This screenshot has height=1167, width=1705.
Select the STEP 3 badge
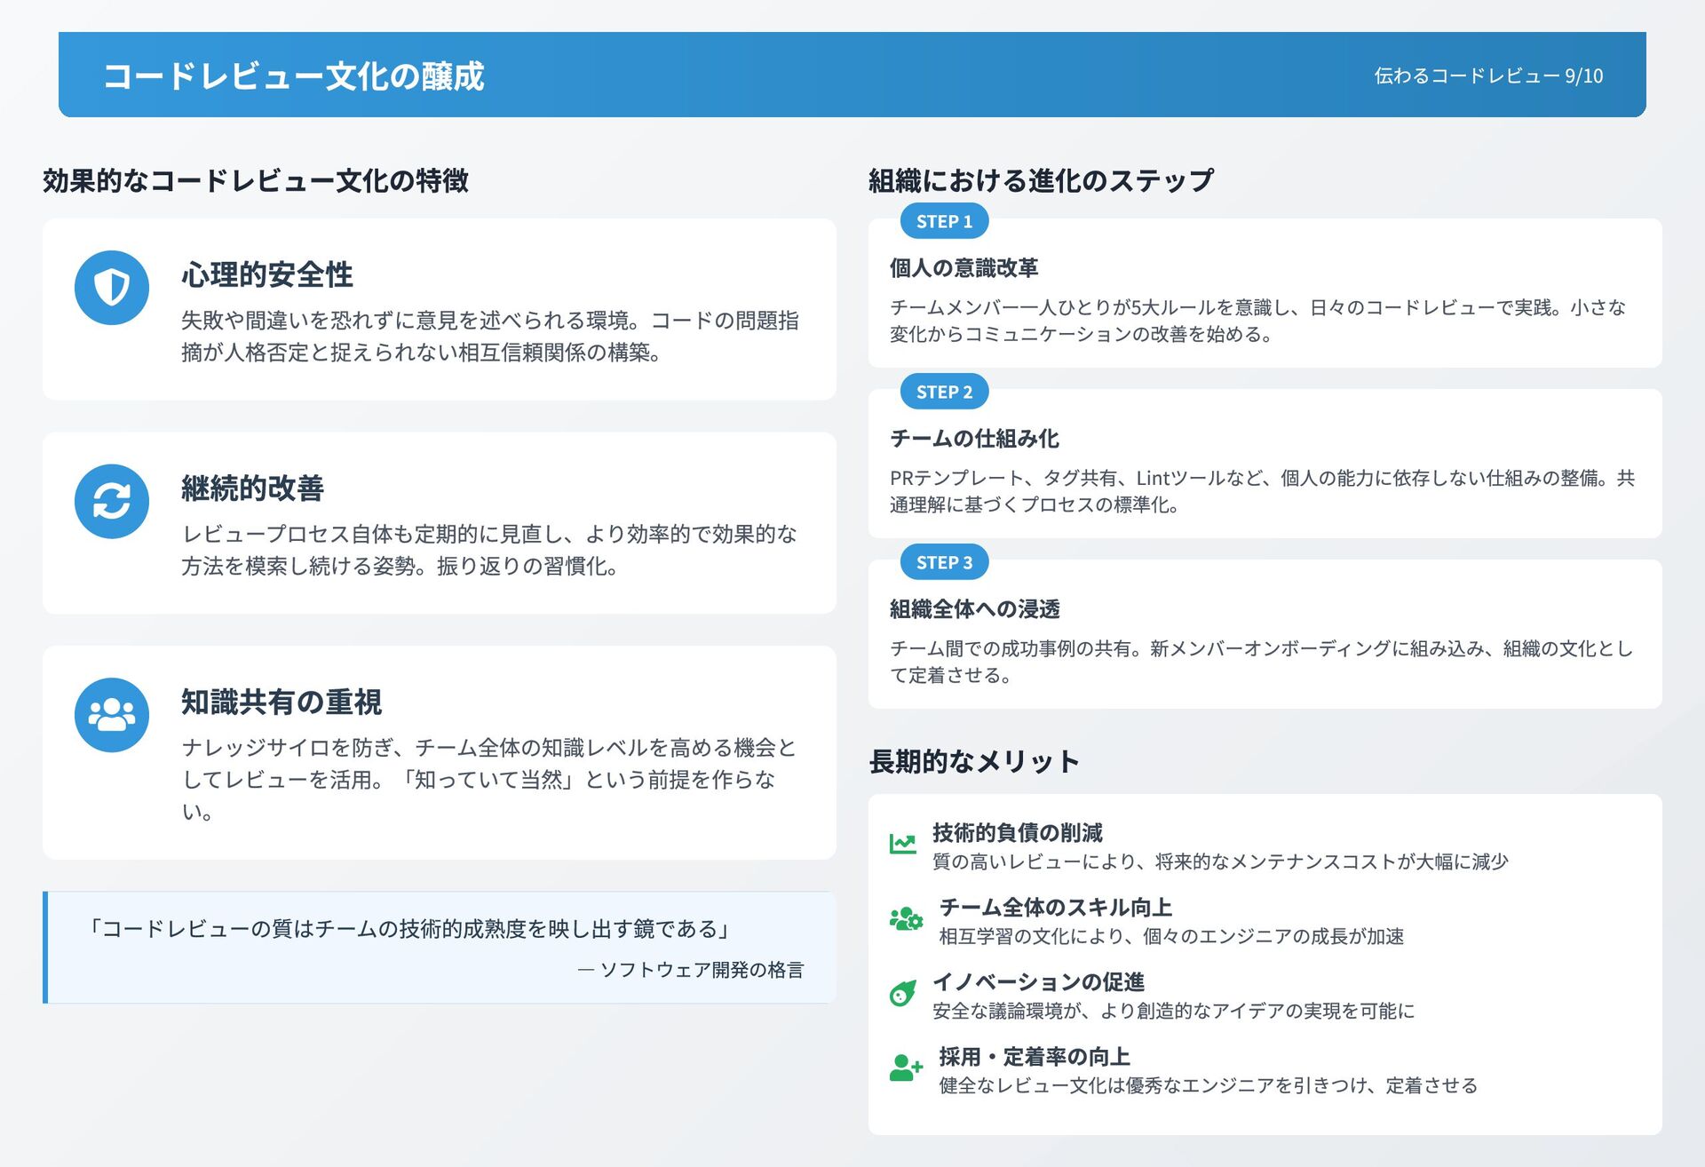coord(944,562)
